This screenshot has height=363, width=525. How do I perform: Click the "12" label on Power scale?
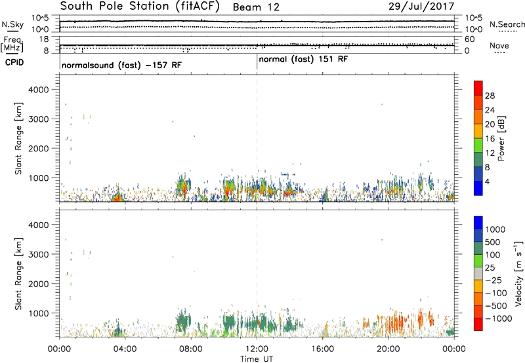(490, 153)
